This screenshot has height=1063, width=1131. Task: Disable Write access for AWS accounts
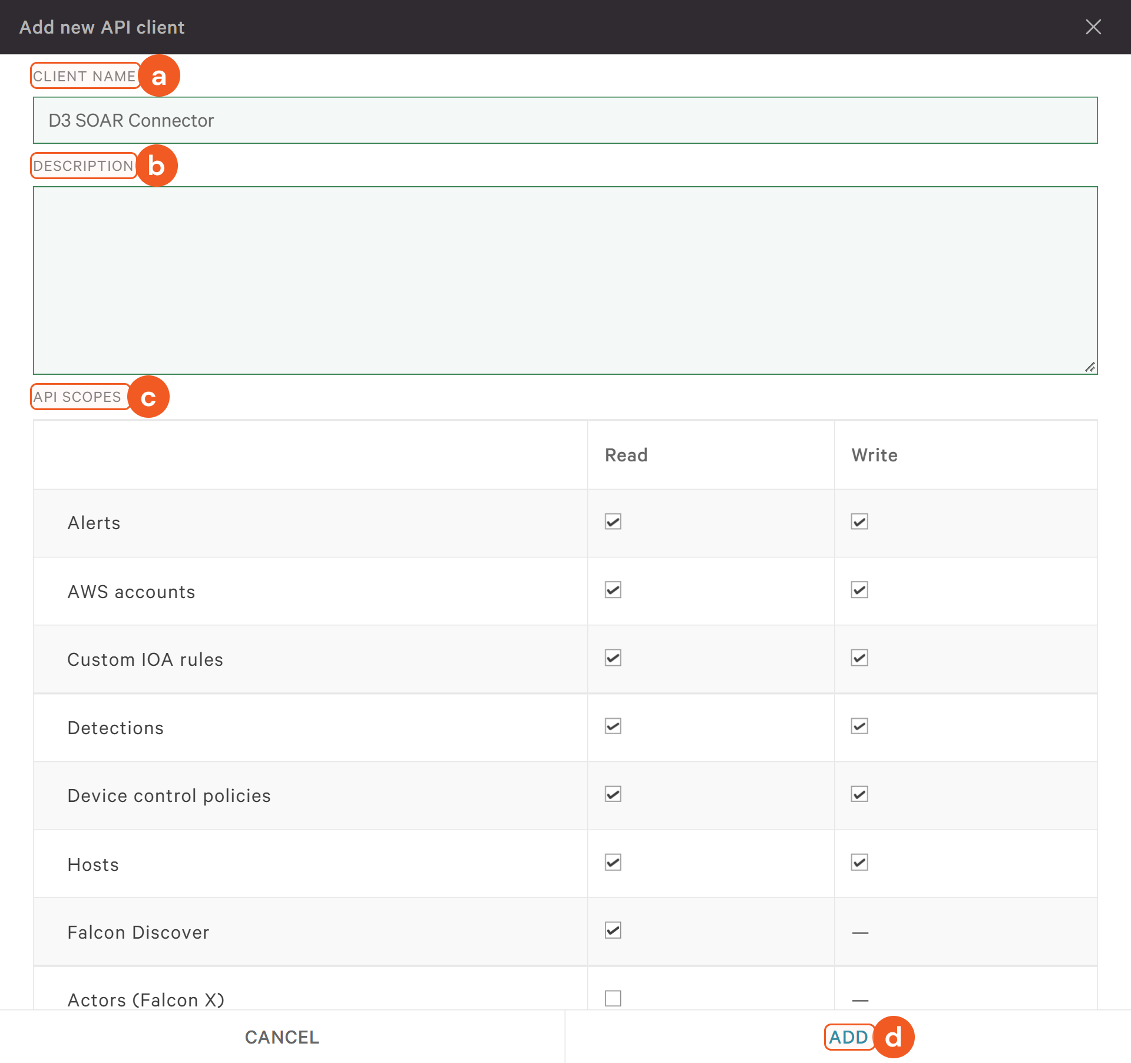click(859, 590)
